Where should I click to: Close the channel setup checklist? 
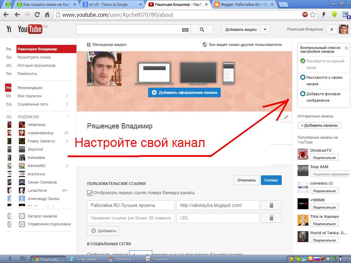tap(346, 48)
